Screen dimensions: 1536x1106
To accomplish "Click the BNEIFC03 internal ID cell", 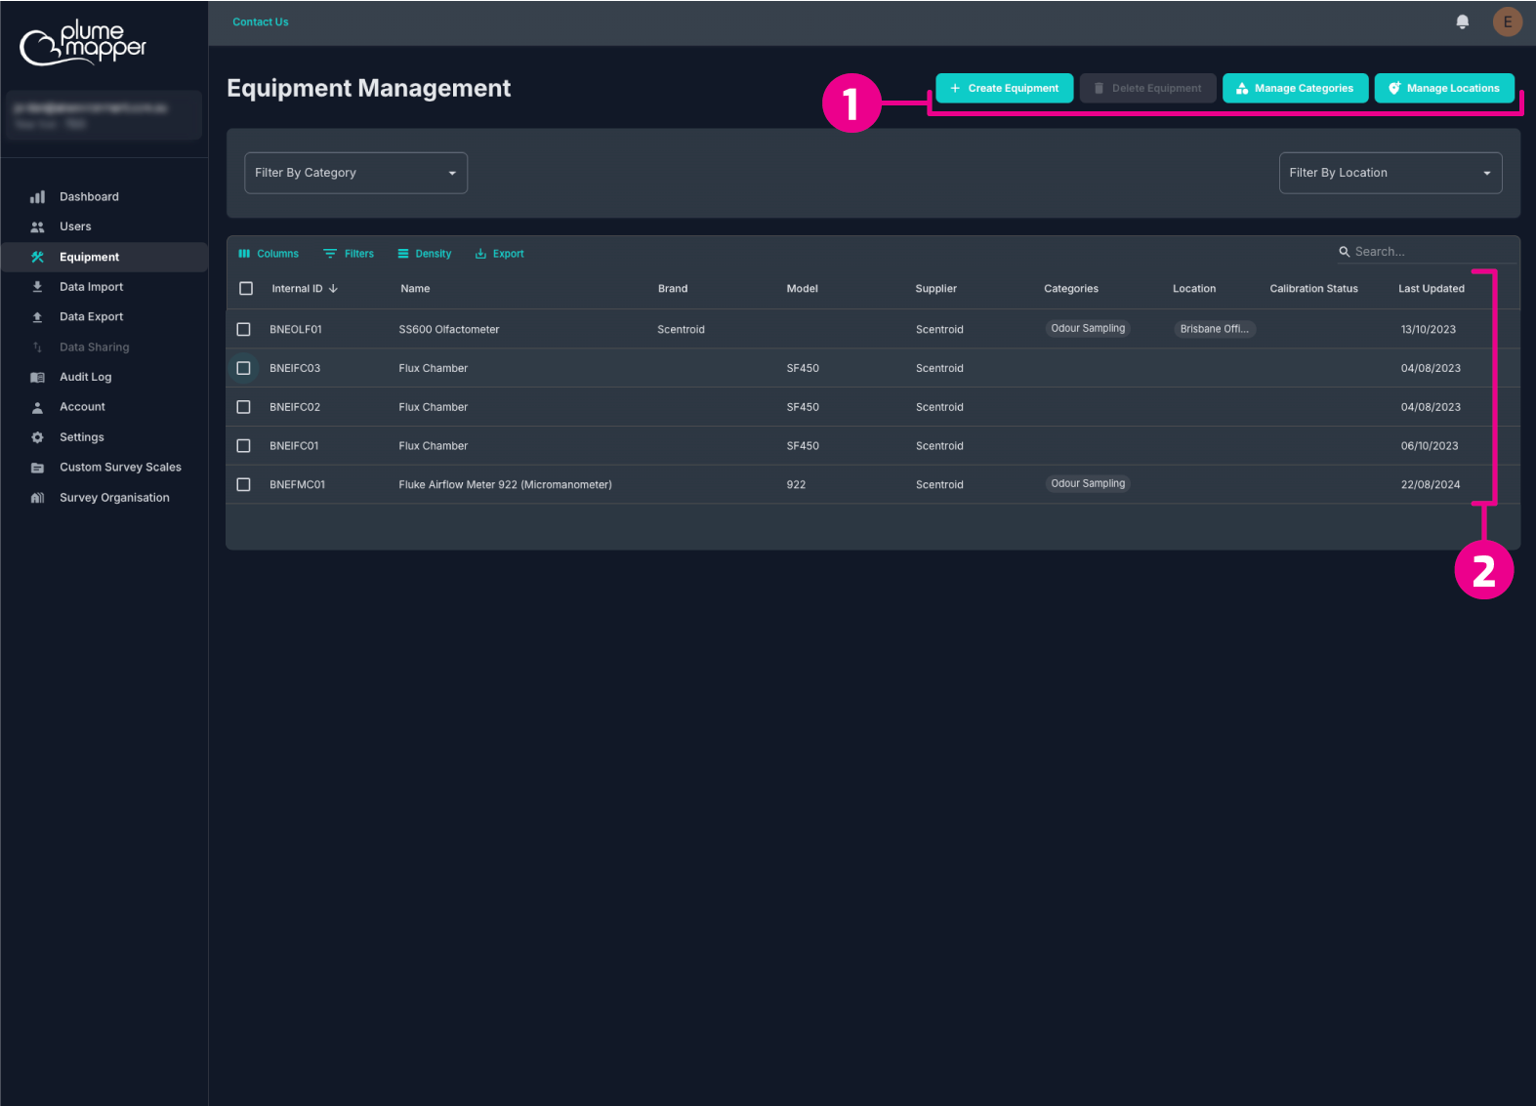I will coord(295,369).
